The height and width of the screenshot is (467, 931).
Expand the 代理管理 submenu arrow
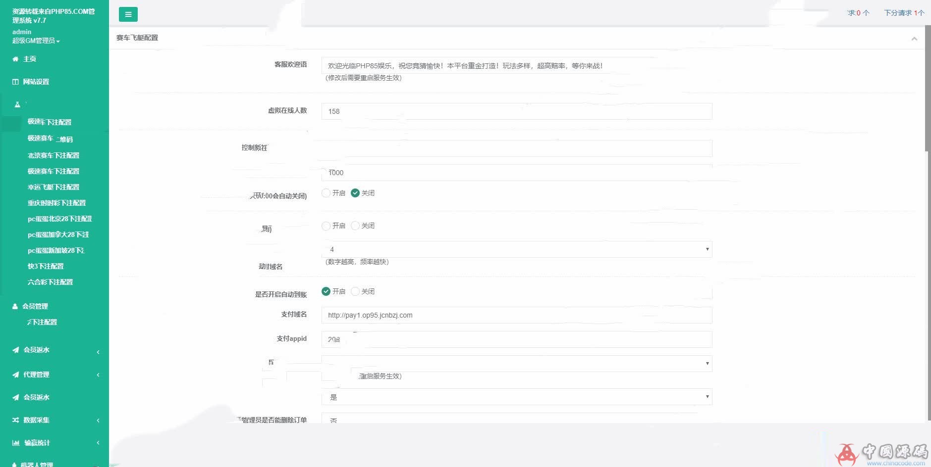98,375
